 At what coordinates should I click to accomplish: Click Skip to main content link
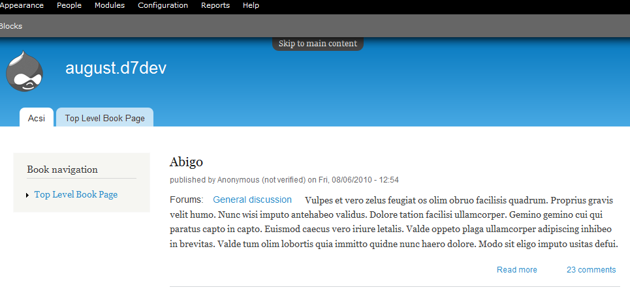pos(318,44)
